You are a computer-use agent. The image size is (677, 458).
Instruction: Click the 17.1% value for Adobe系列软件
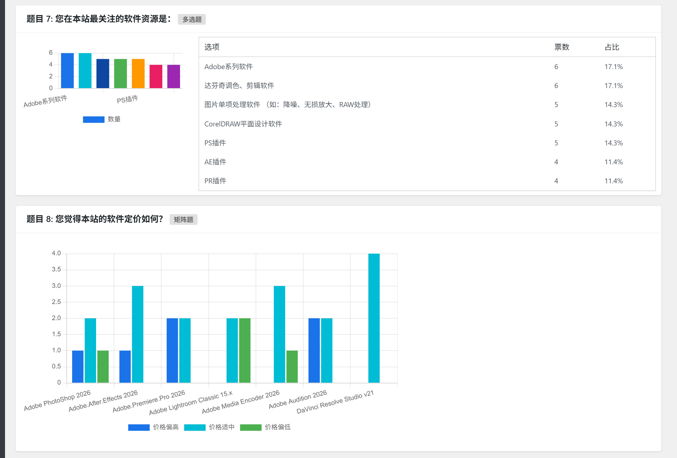pyautogui.click(x=614, y=67)
